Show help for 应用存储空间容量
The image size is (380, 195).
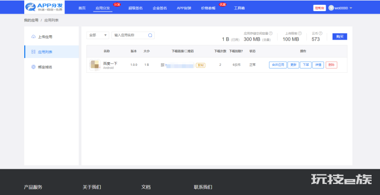click(271, 33)
